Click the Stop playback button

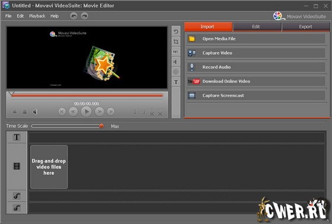24,111
